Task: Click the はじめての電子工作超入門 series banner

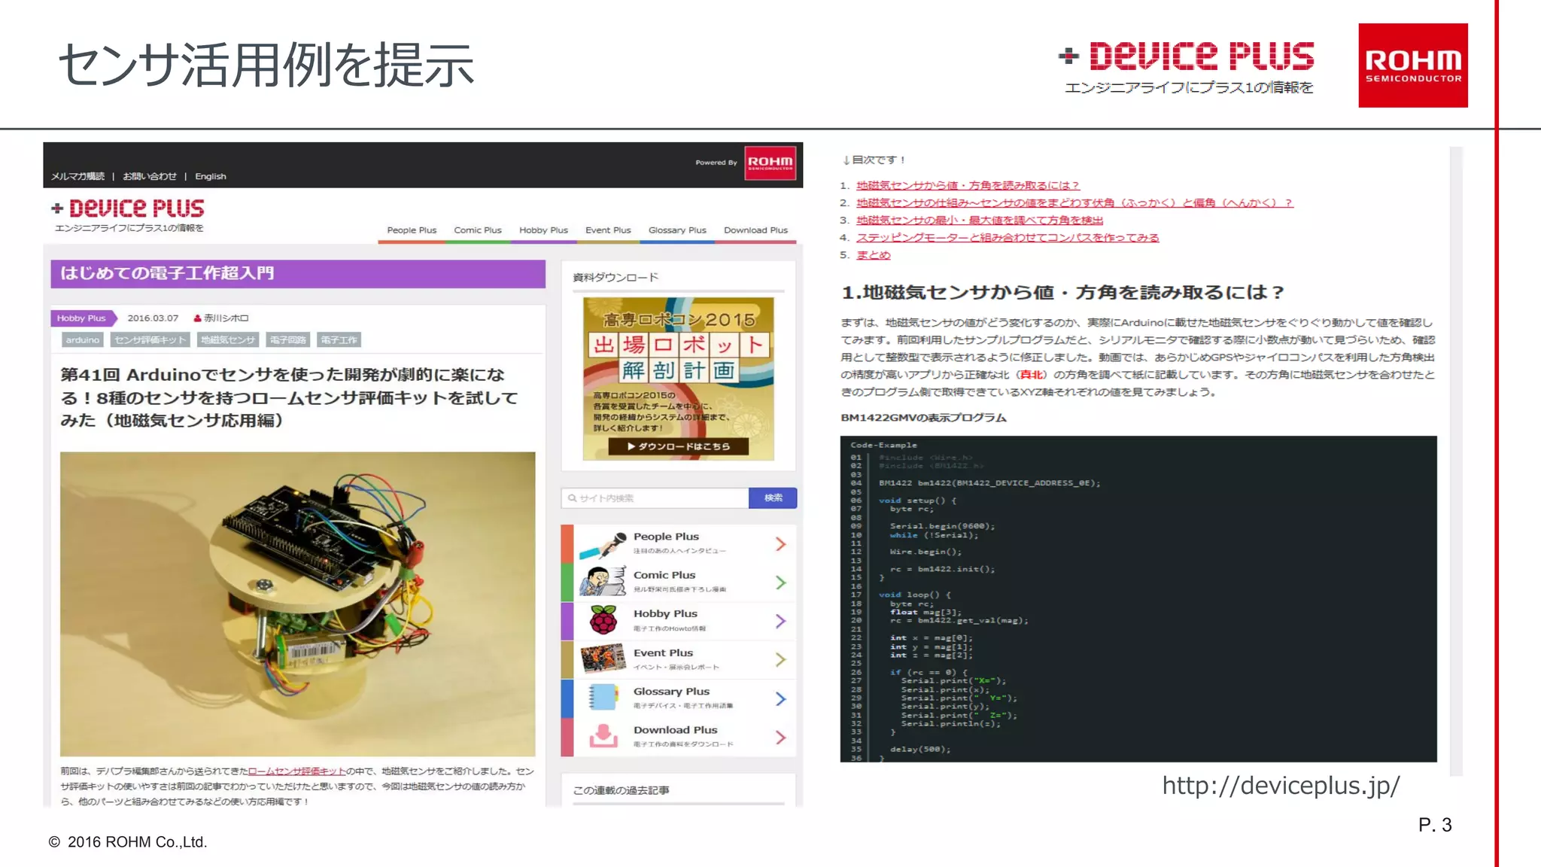Action: point(298,274)
